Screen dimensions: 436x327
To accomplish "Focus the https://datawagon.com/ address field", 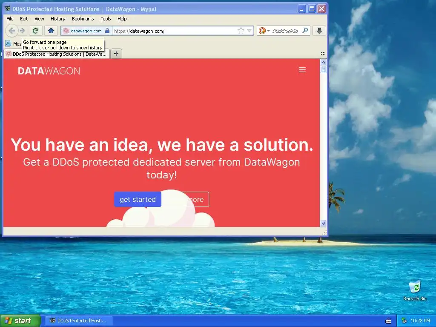I will pyautogui.click(x=175, y=31).
